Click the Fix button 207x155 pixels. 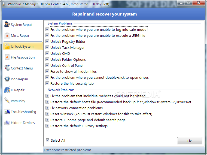point(190,141)
